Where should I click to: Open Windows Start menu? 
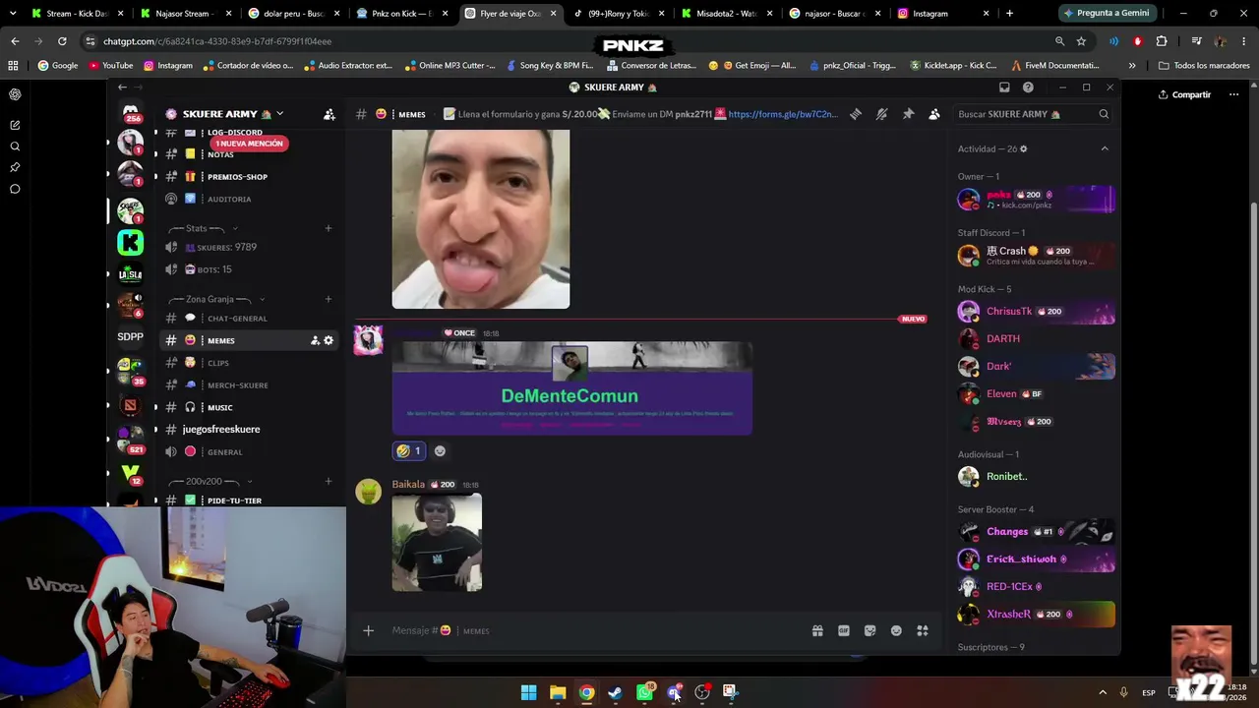click(529, 692)
